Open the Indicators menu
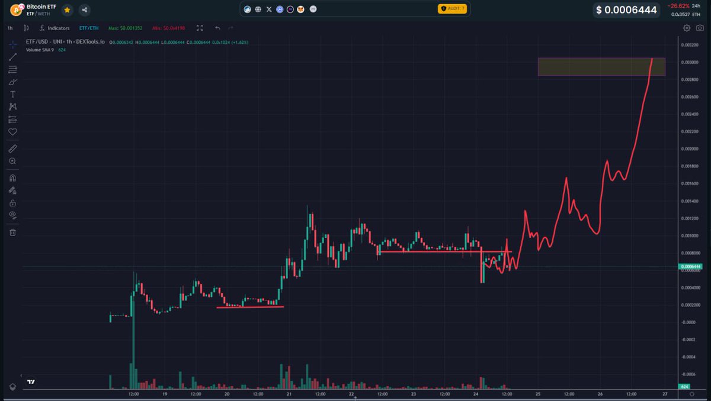This screenshot has width=711, height=401. (x=55, y=28)
